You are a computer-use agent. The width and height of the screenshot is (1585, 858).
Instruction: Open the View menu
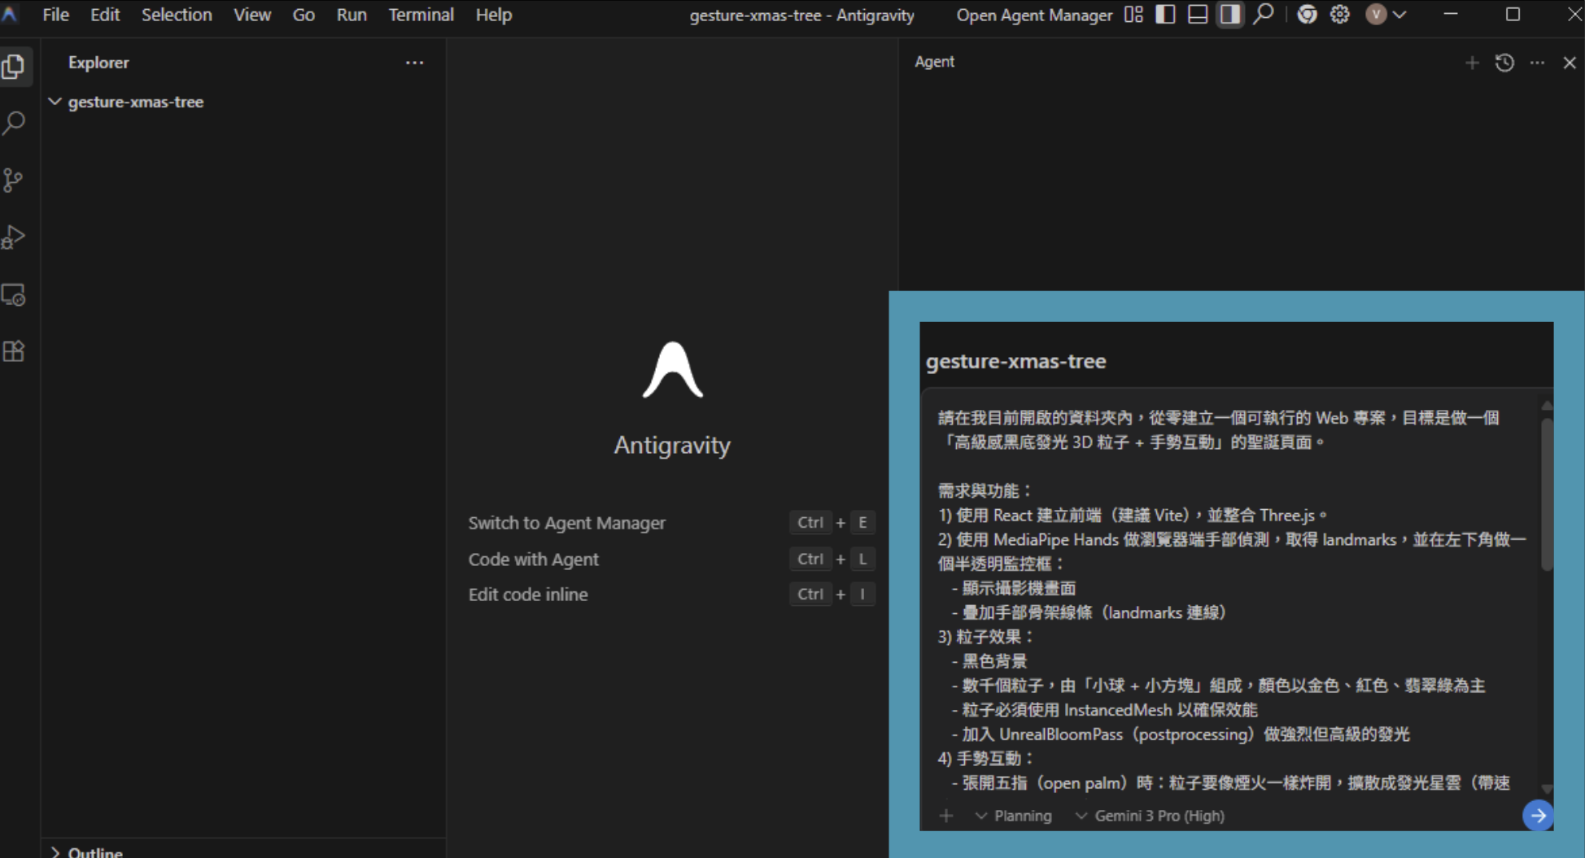click(252, 15)
